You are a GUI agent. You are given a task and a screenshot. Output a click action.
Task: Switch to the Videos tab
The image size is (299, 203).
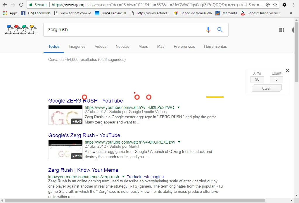100,46
